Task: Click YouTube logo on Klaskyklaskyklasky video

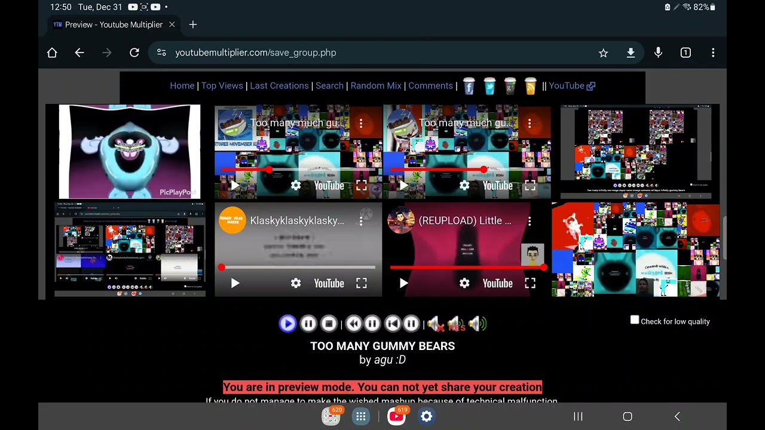Action: (329, 283)
